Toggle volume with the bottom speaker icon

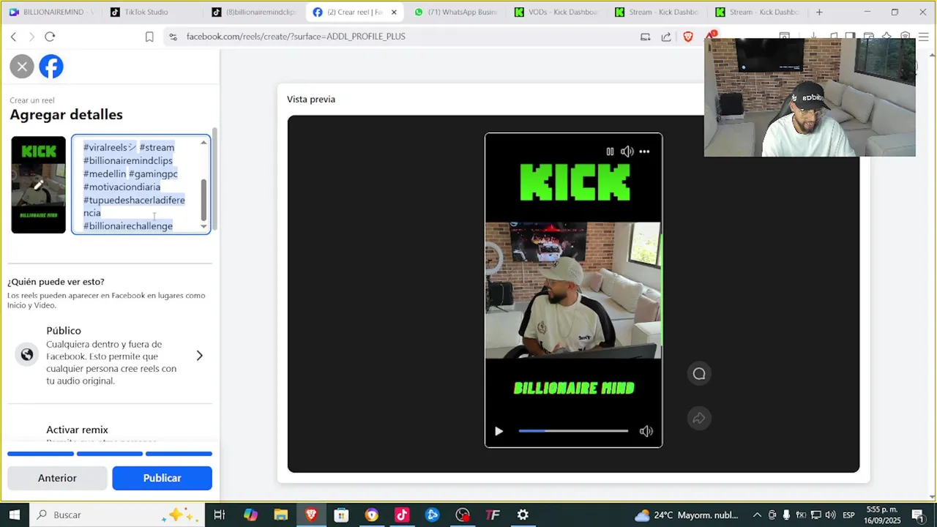(646, 431)
